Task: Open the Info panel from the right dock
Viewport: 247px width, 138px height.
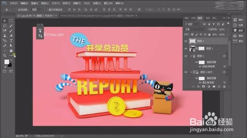Action: pyautogui.click(x=238, y=25)
